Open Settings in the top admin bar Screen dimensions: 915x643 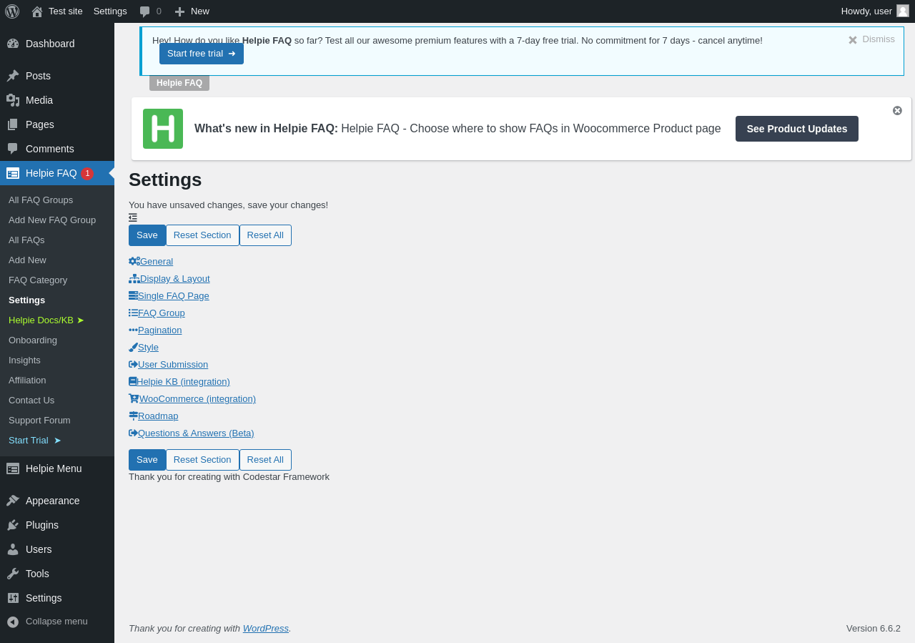110,11
